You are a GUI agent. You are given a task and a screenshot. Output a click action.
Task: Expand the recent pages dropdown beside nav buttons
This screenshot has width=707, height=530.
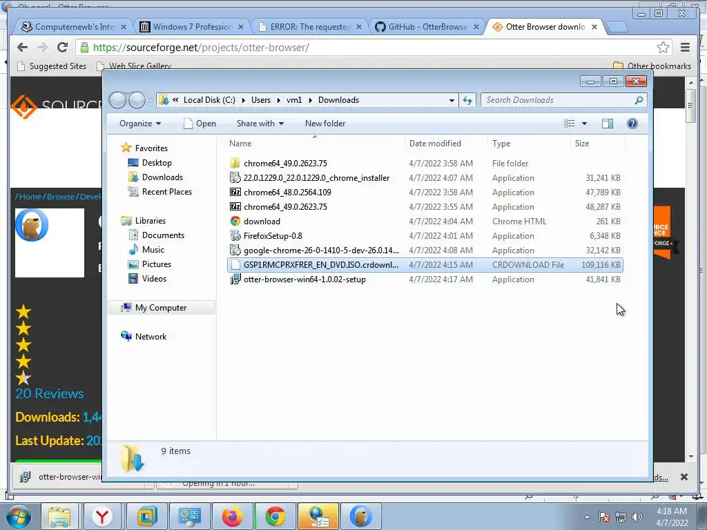(151, 101)
